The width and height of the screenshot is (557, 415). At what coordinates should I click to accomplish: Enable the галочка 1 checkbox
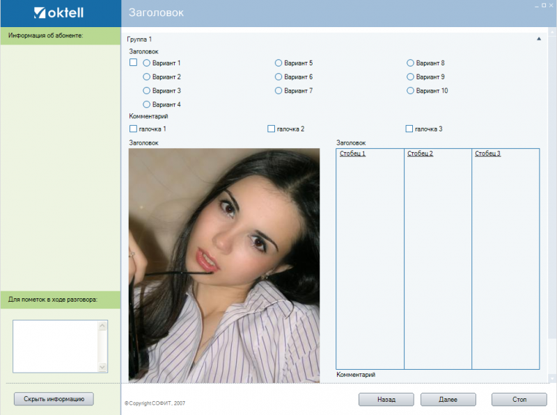[x=133, y=129]
